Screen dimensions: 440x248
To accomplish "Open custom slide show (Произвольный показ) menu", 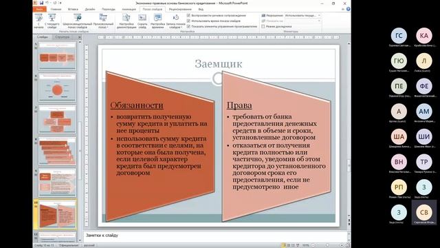I will click(x=103, y=21).
